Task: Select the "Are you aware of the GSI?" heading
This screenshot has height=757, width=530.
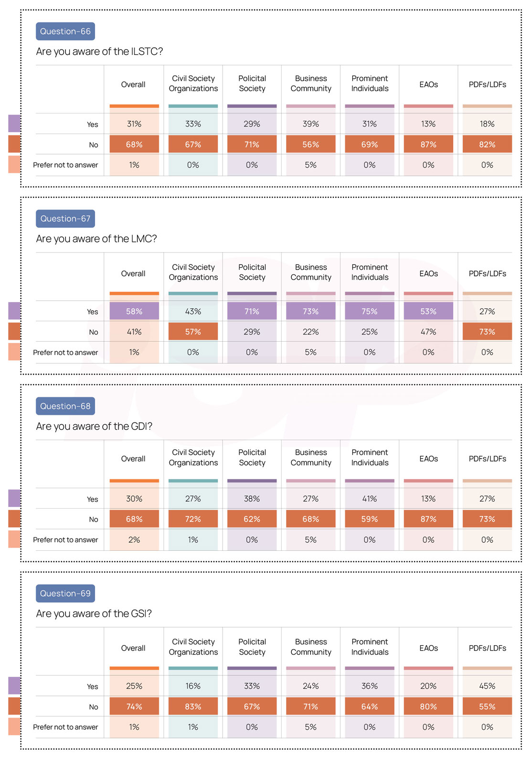Action: pos(94,614)
